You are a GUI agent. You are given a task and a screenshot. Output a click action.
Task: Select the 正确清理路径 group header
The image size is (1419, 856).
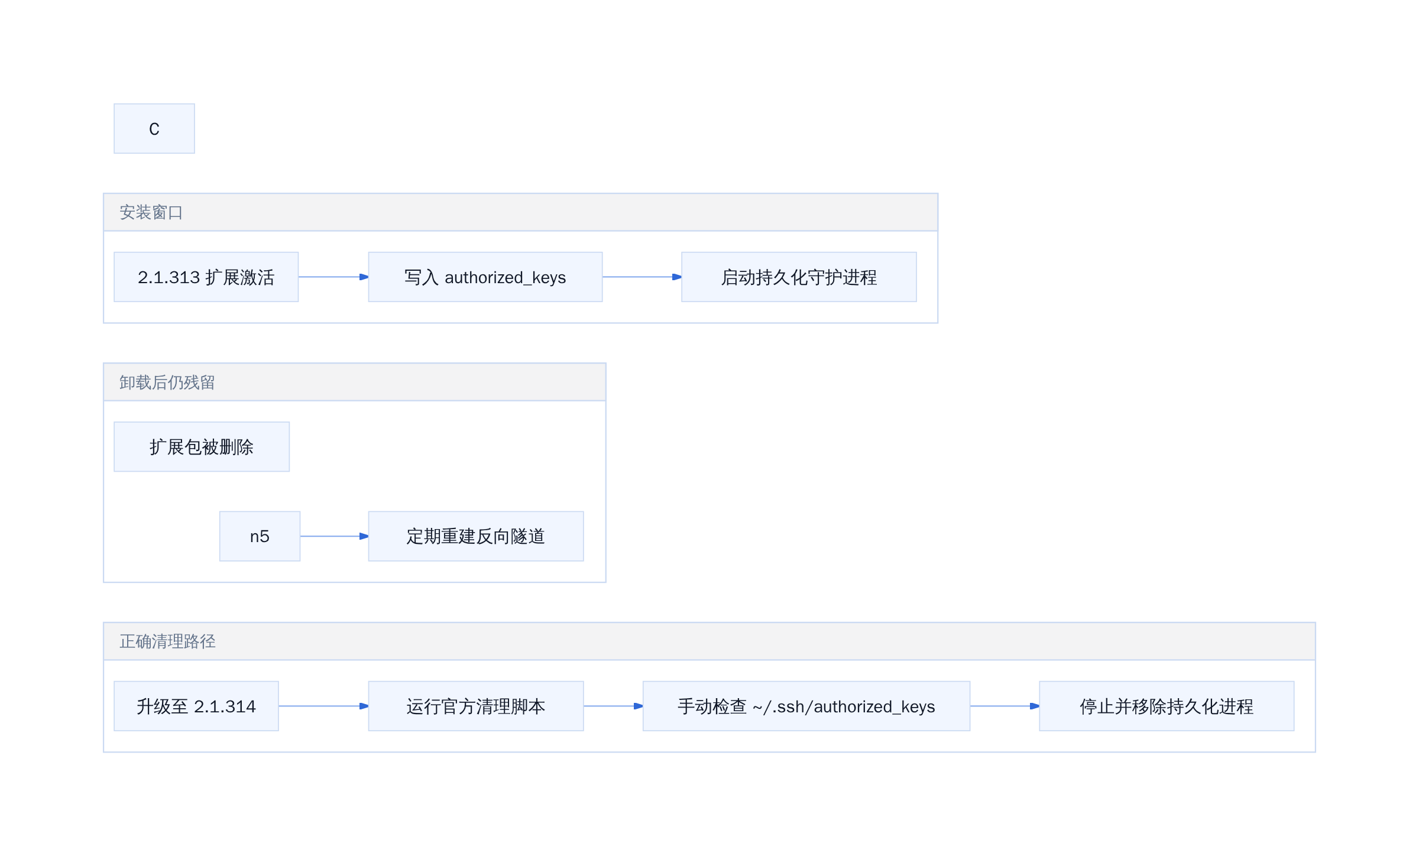(x=710, y=641)
